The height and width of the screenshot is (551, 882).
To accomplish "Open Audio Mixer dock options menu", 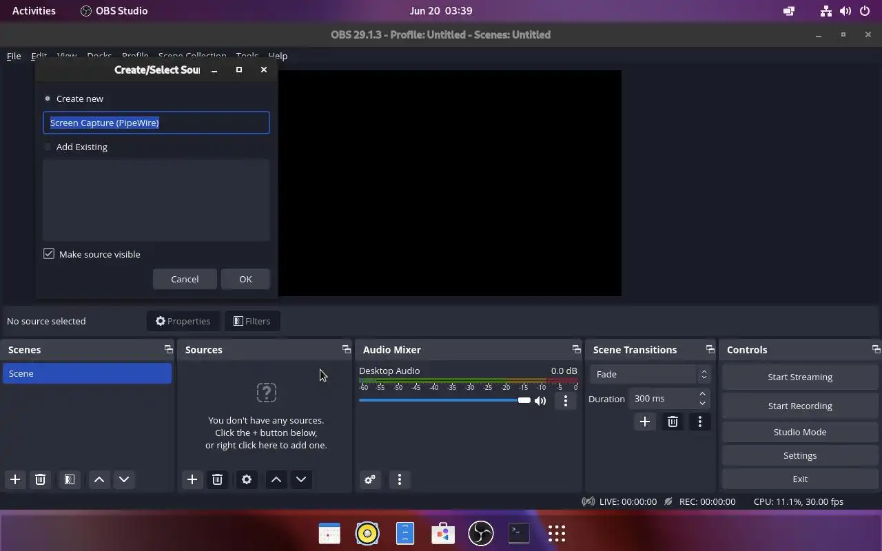I will pos(400,479).
